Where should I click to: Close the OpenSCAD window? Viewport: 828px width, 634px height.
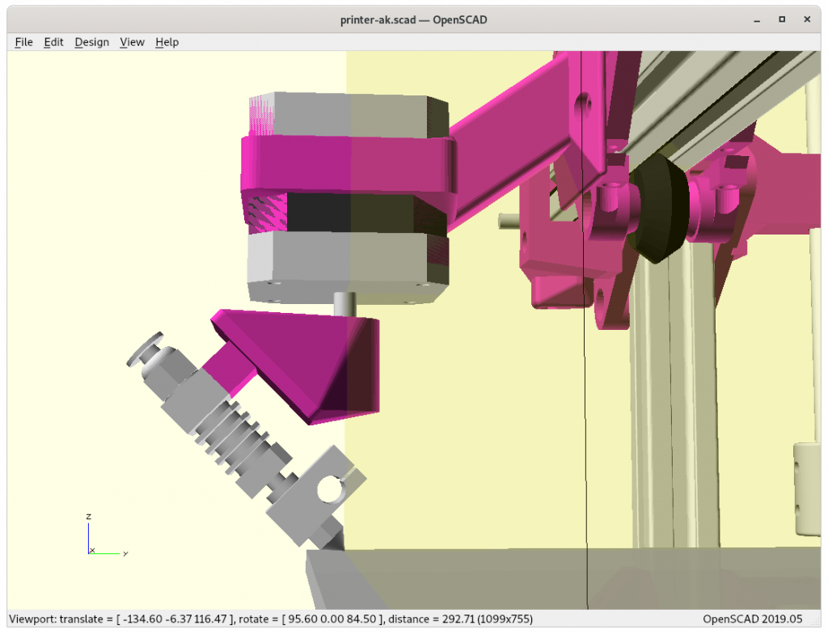tap(807, 19)
